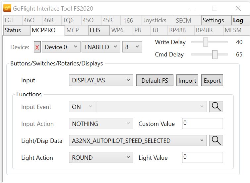This screenshot has height=183, width=250.
Task: Click the magnifier icon beside Input Event
Action: (x=216, y=107)
